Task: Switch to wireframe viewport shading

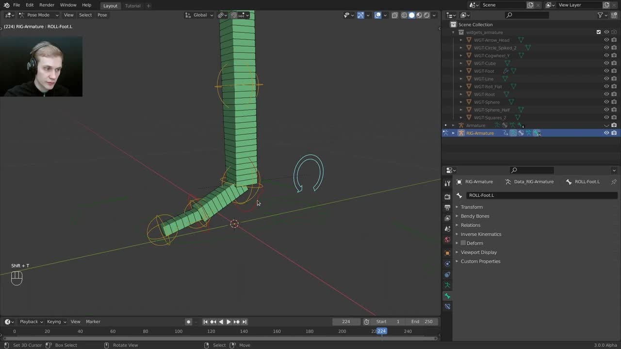Action: (x=404, y=15)
